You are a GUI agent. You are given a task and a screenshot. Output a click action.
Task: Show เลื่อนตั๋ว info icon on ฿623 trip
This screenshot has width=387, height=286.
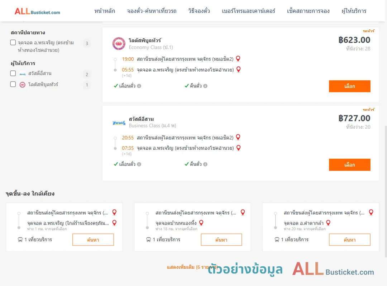coord(139,86)
